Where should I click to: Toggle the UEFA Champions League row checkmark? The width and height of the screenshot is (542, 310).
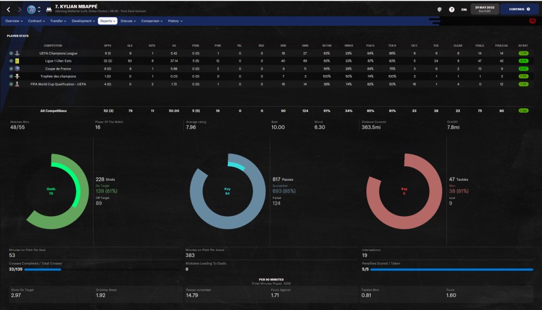click(11, 53)
